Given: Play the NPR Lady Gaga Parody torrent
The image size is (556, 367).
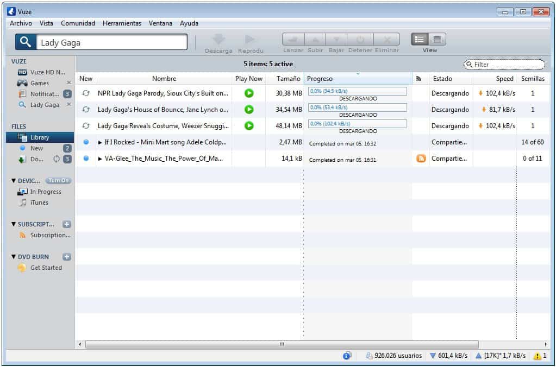Looking at the screenshot, I should [248, 93].
